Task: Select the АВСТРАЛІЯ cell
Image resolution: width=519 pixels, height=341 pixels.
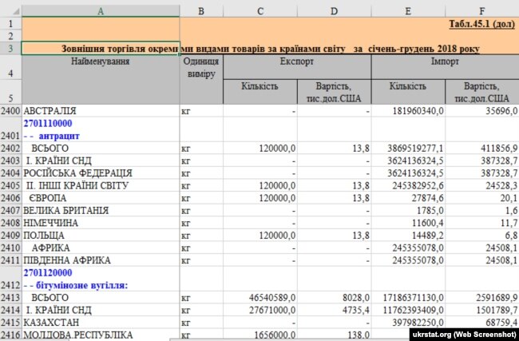Action: (x=101, y=111)
